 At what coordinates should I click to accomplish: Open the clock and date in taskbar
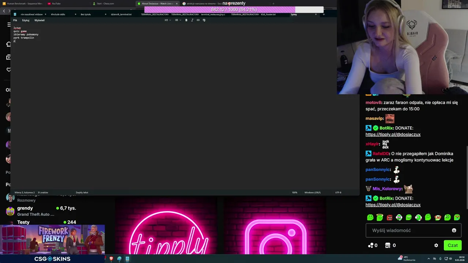[x=460, y=259]
